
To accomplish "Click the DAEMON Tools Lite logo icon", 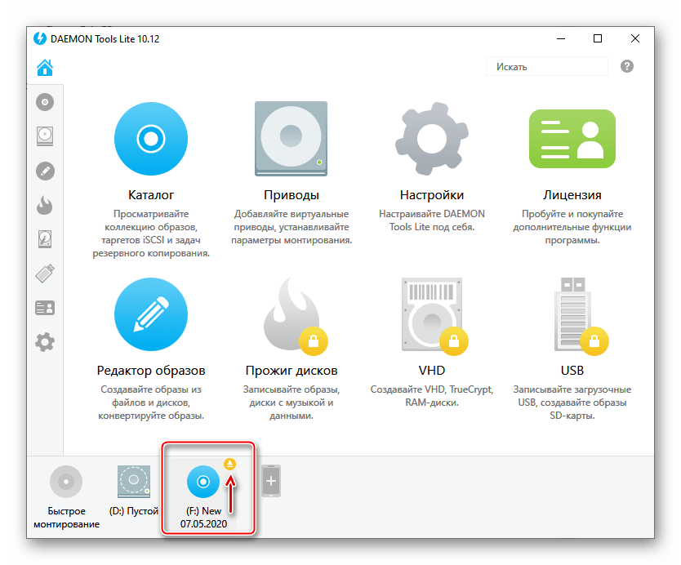I will click(40, 38).
